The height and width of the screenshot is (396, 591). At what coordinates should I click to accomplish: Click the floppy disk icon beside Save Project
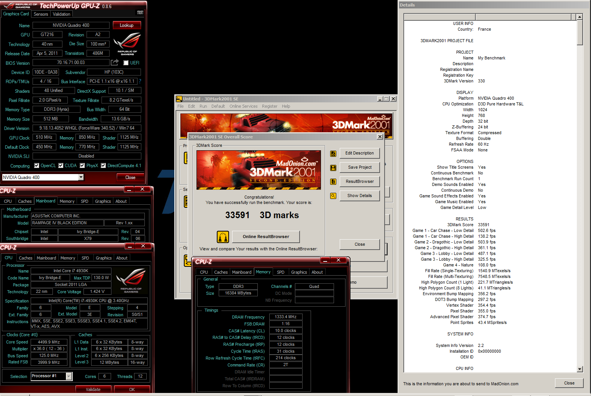coord(333,168)
